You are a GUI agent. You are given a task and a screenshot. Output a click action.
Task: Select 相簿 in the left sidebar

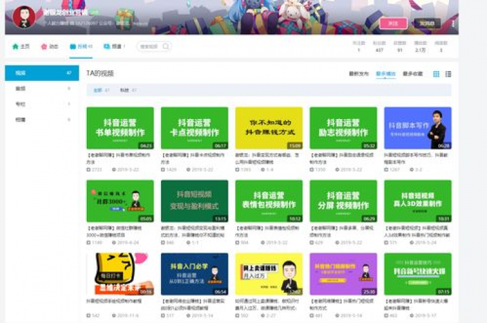(42, 120)
